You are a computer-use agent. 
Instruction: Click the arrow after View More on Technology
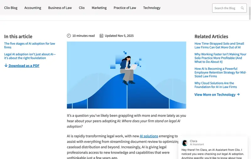(238, 94)
